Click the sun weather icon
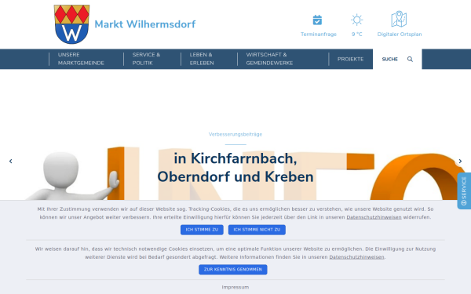 [357, 20]
